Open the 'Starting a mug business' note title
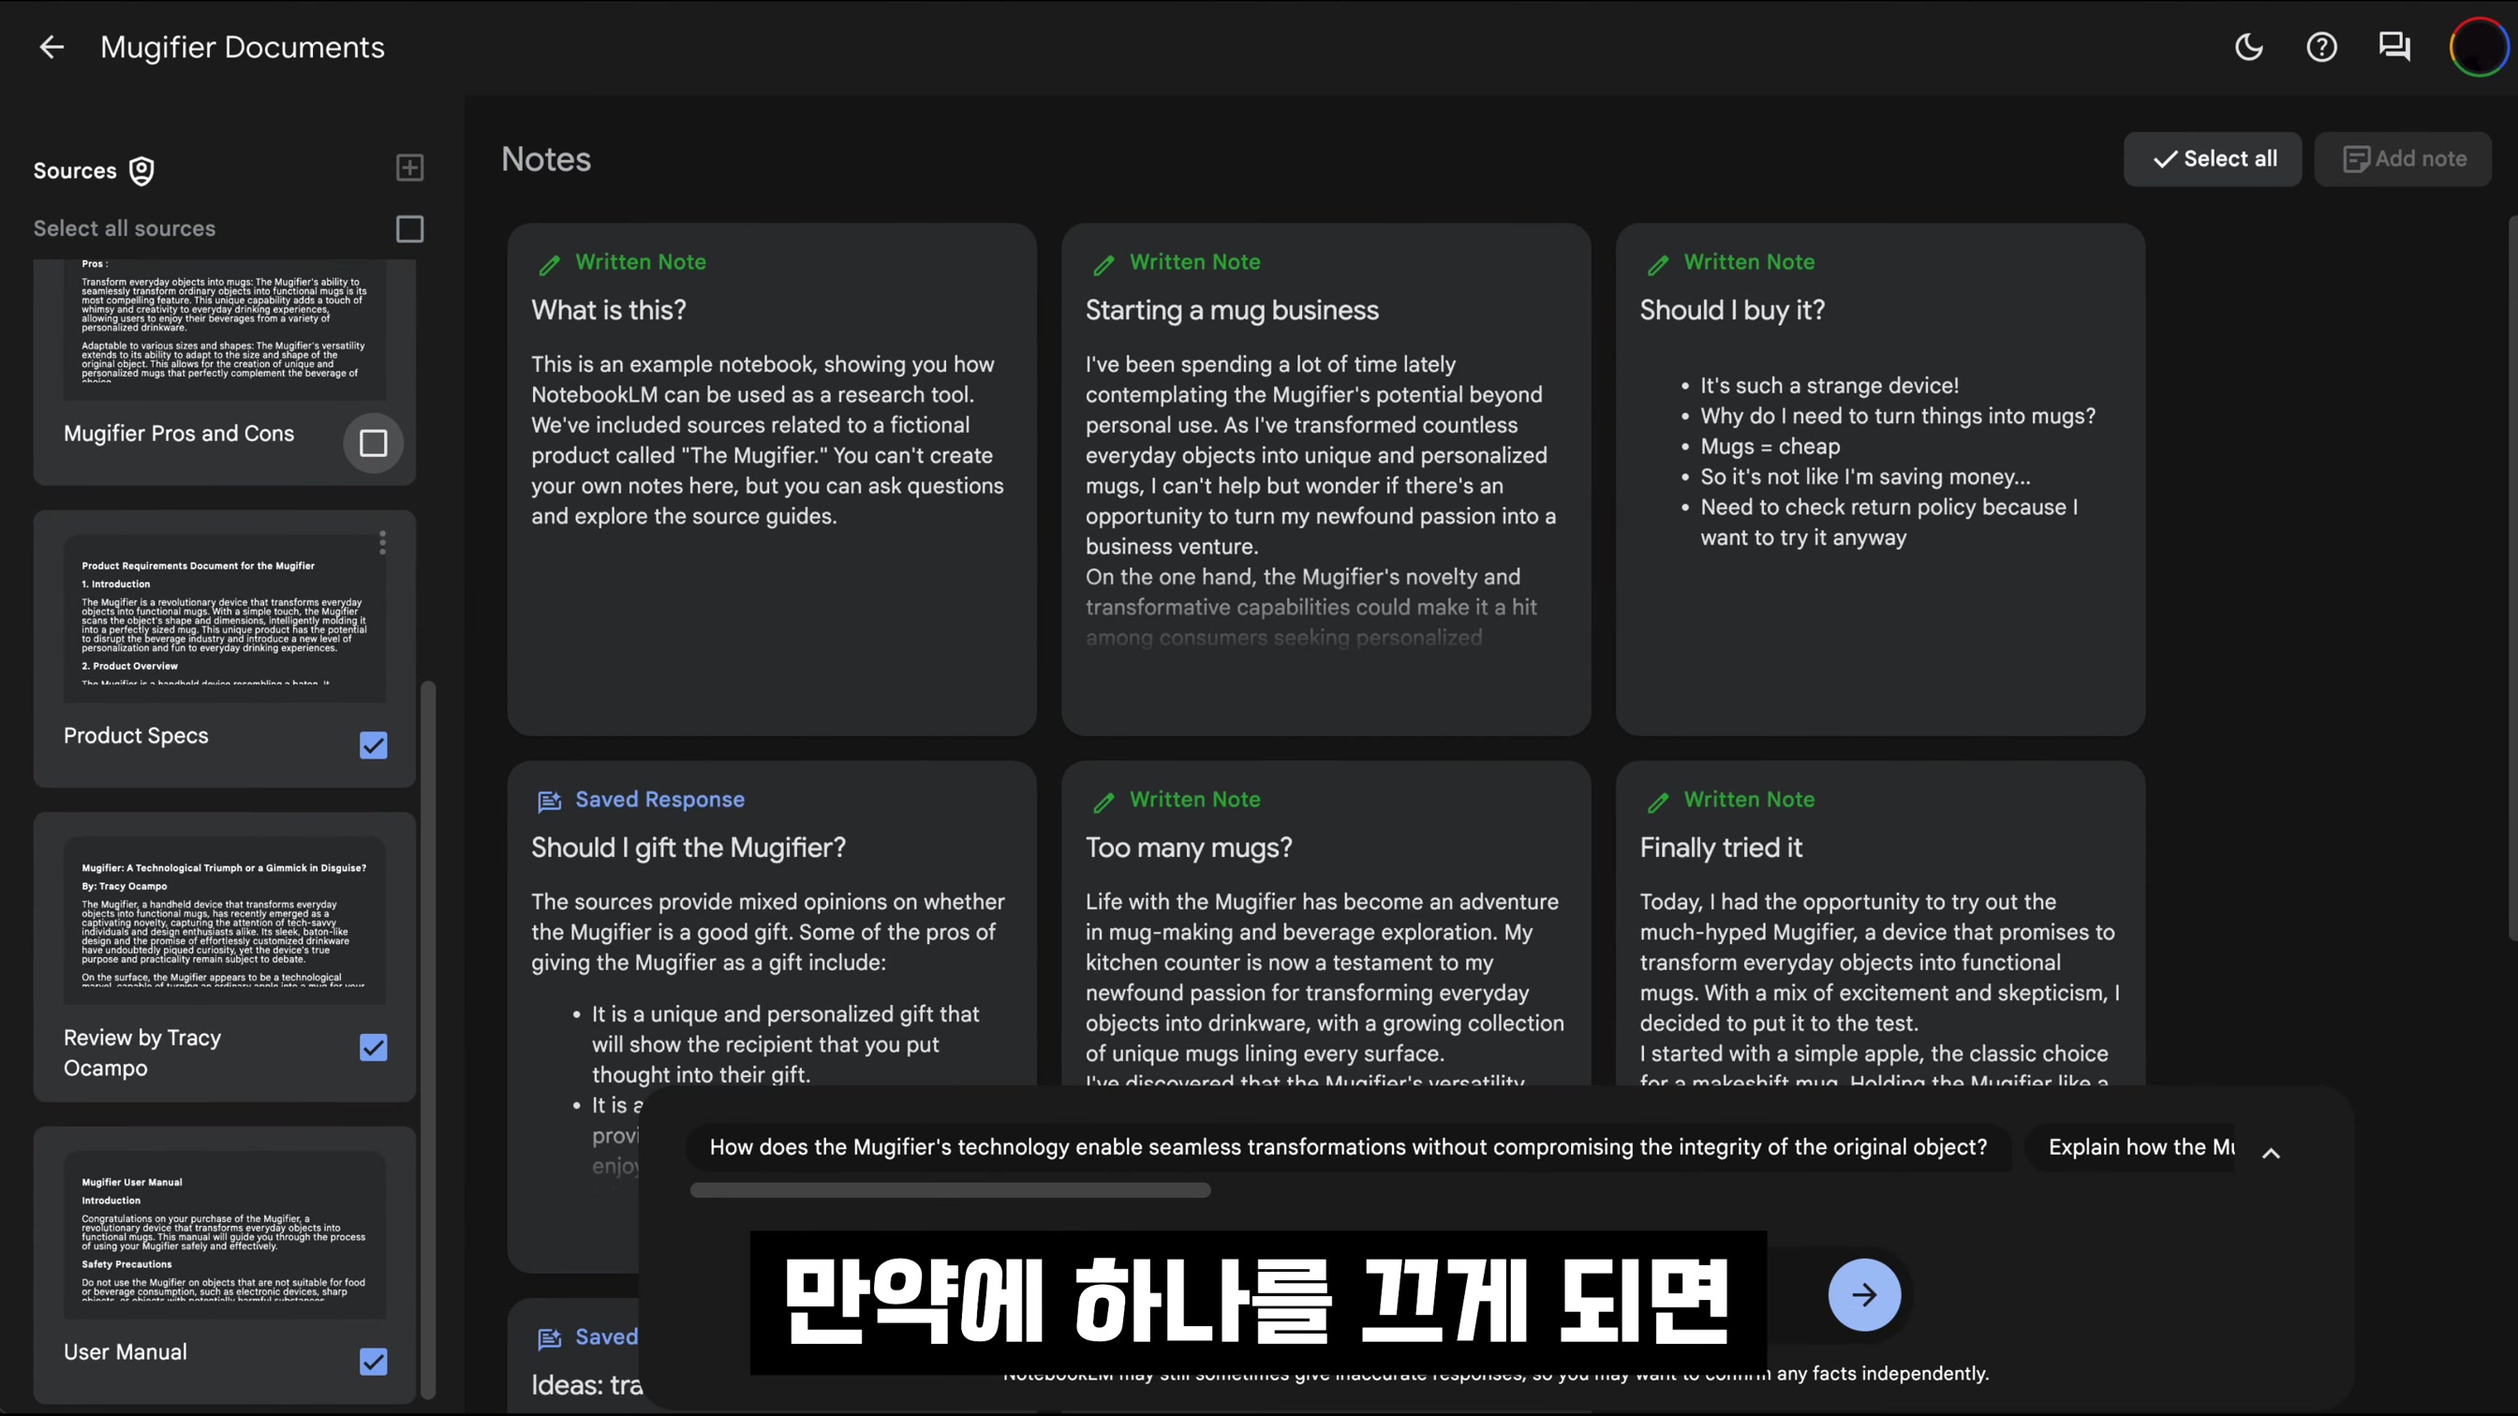 pos(1232,310)
